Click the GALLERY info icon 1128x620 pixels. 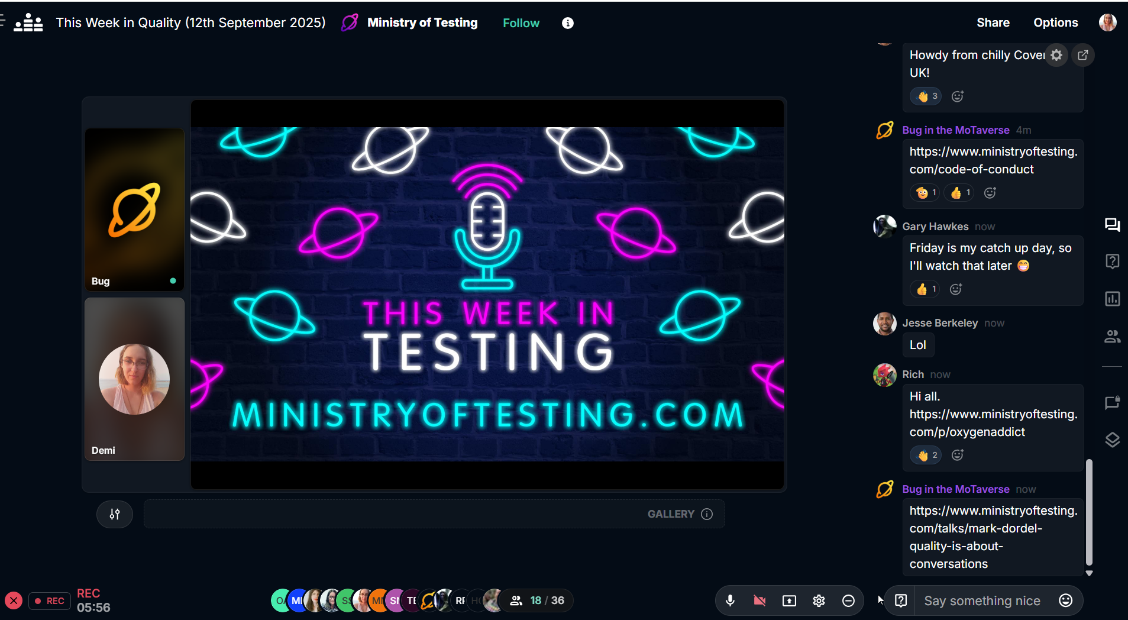tap(707, 514)
